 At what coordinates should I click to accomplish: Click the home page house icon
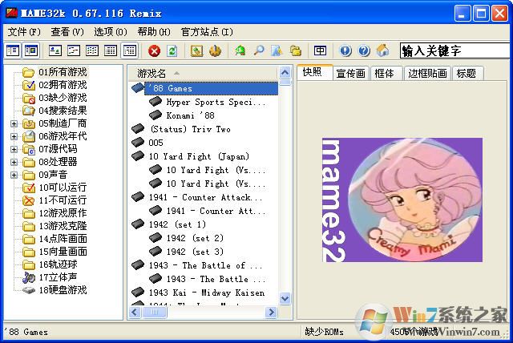click(383, 51)
